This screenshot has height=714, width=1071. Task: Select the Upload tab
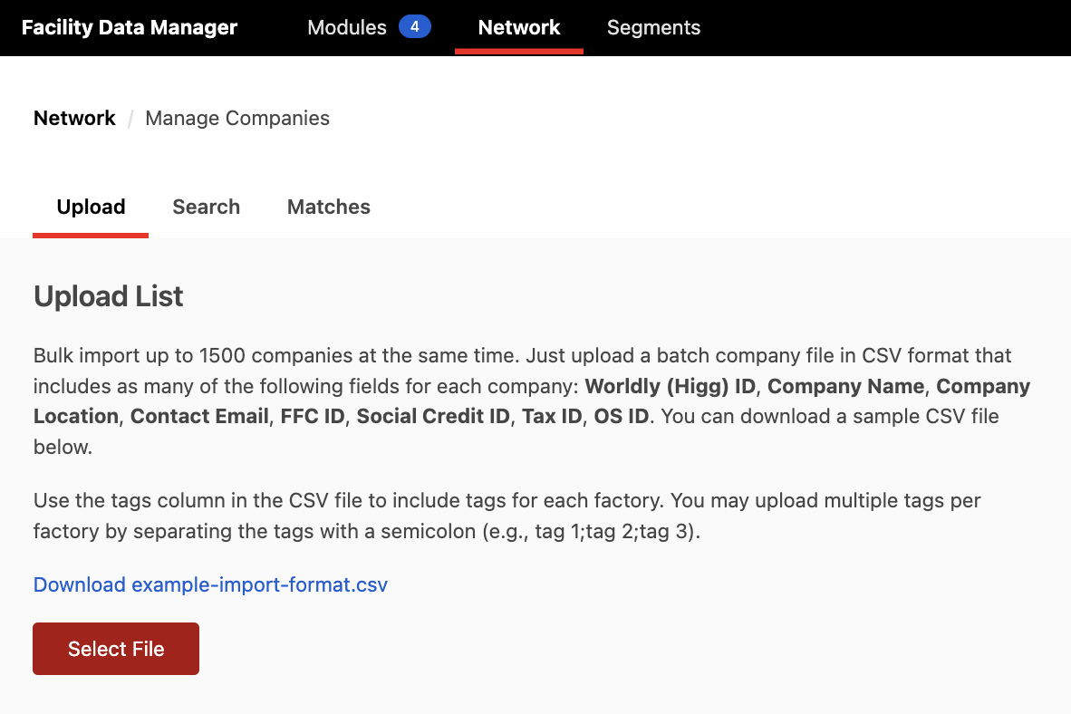[90, 207]
